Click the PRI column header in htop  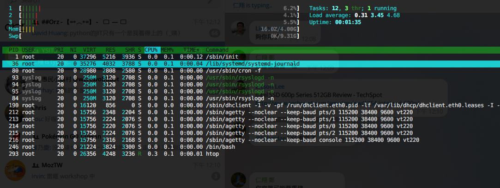pos(59,50)
